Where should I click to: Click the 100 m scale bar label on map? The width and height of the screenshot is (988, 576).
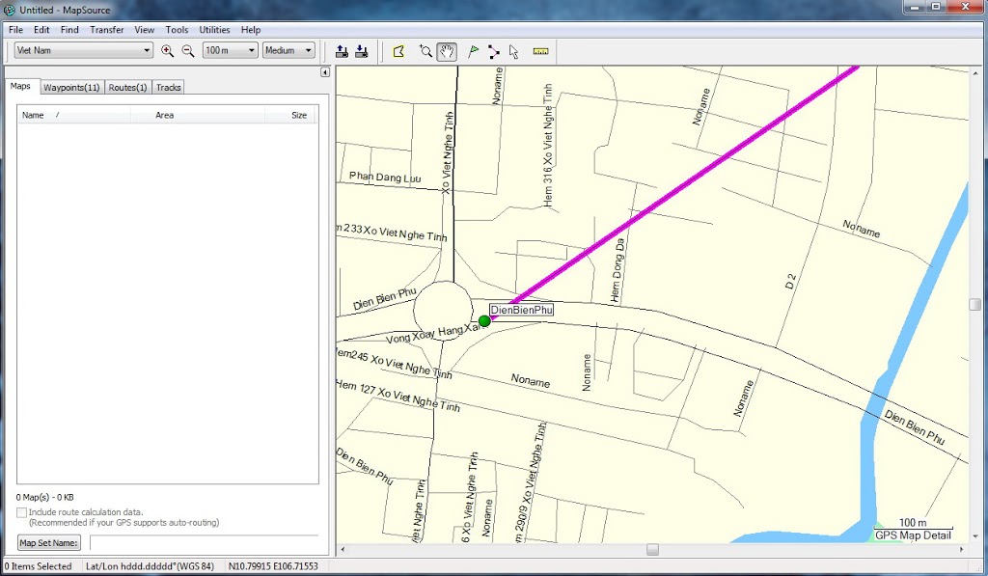click(913, 522)
